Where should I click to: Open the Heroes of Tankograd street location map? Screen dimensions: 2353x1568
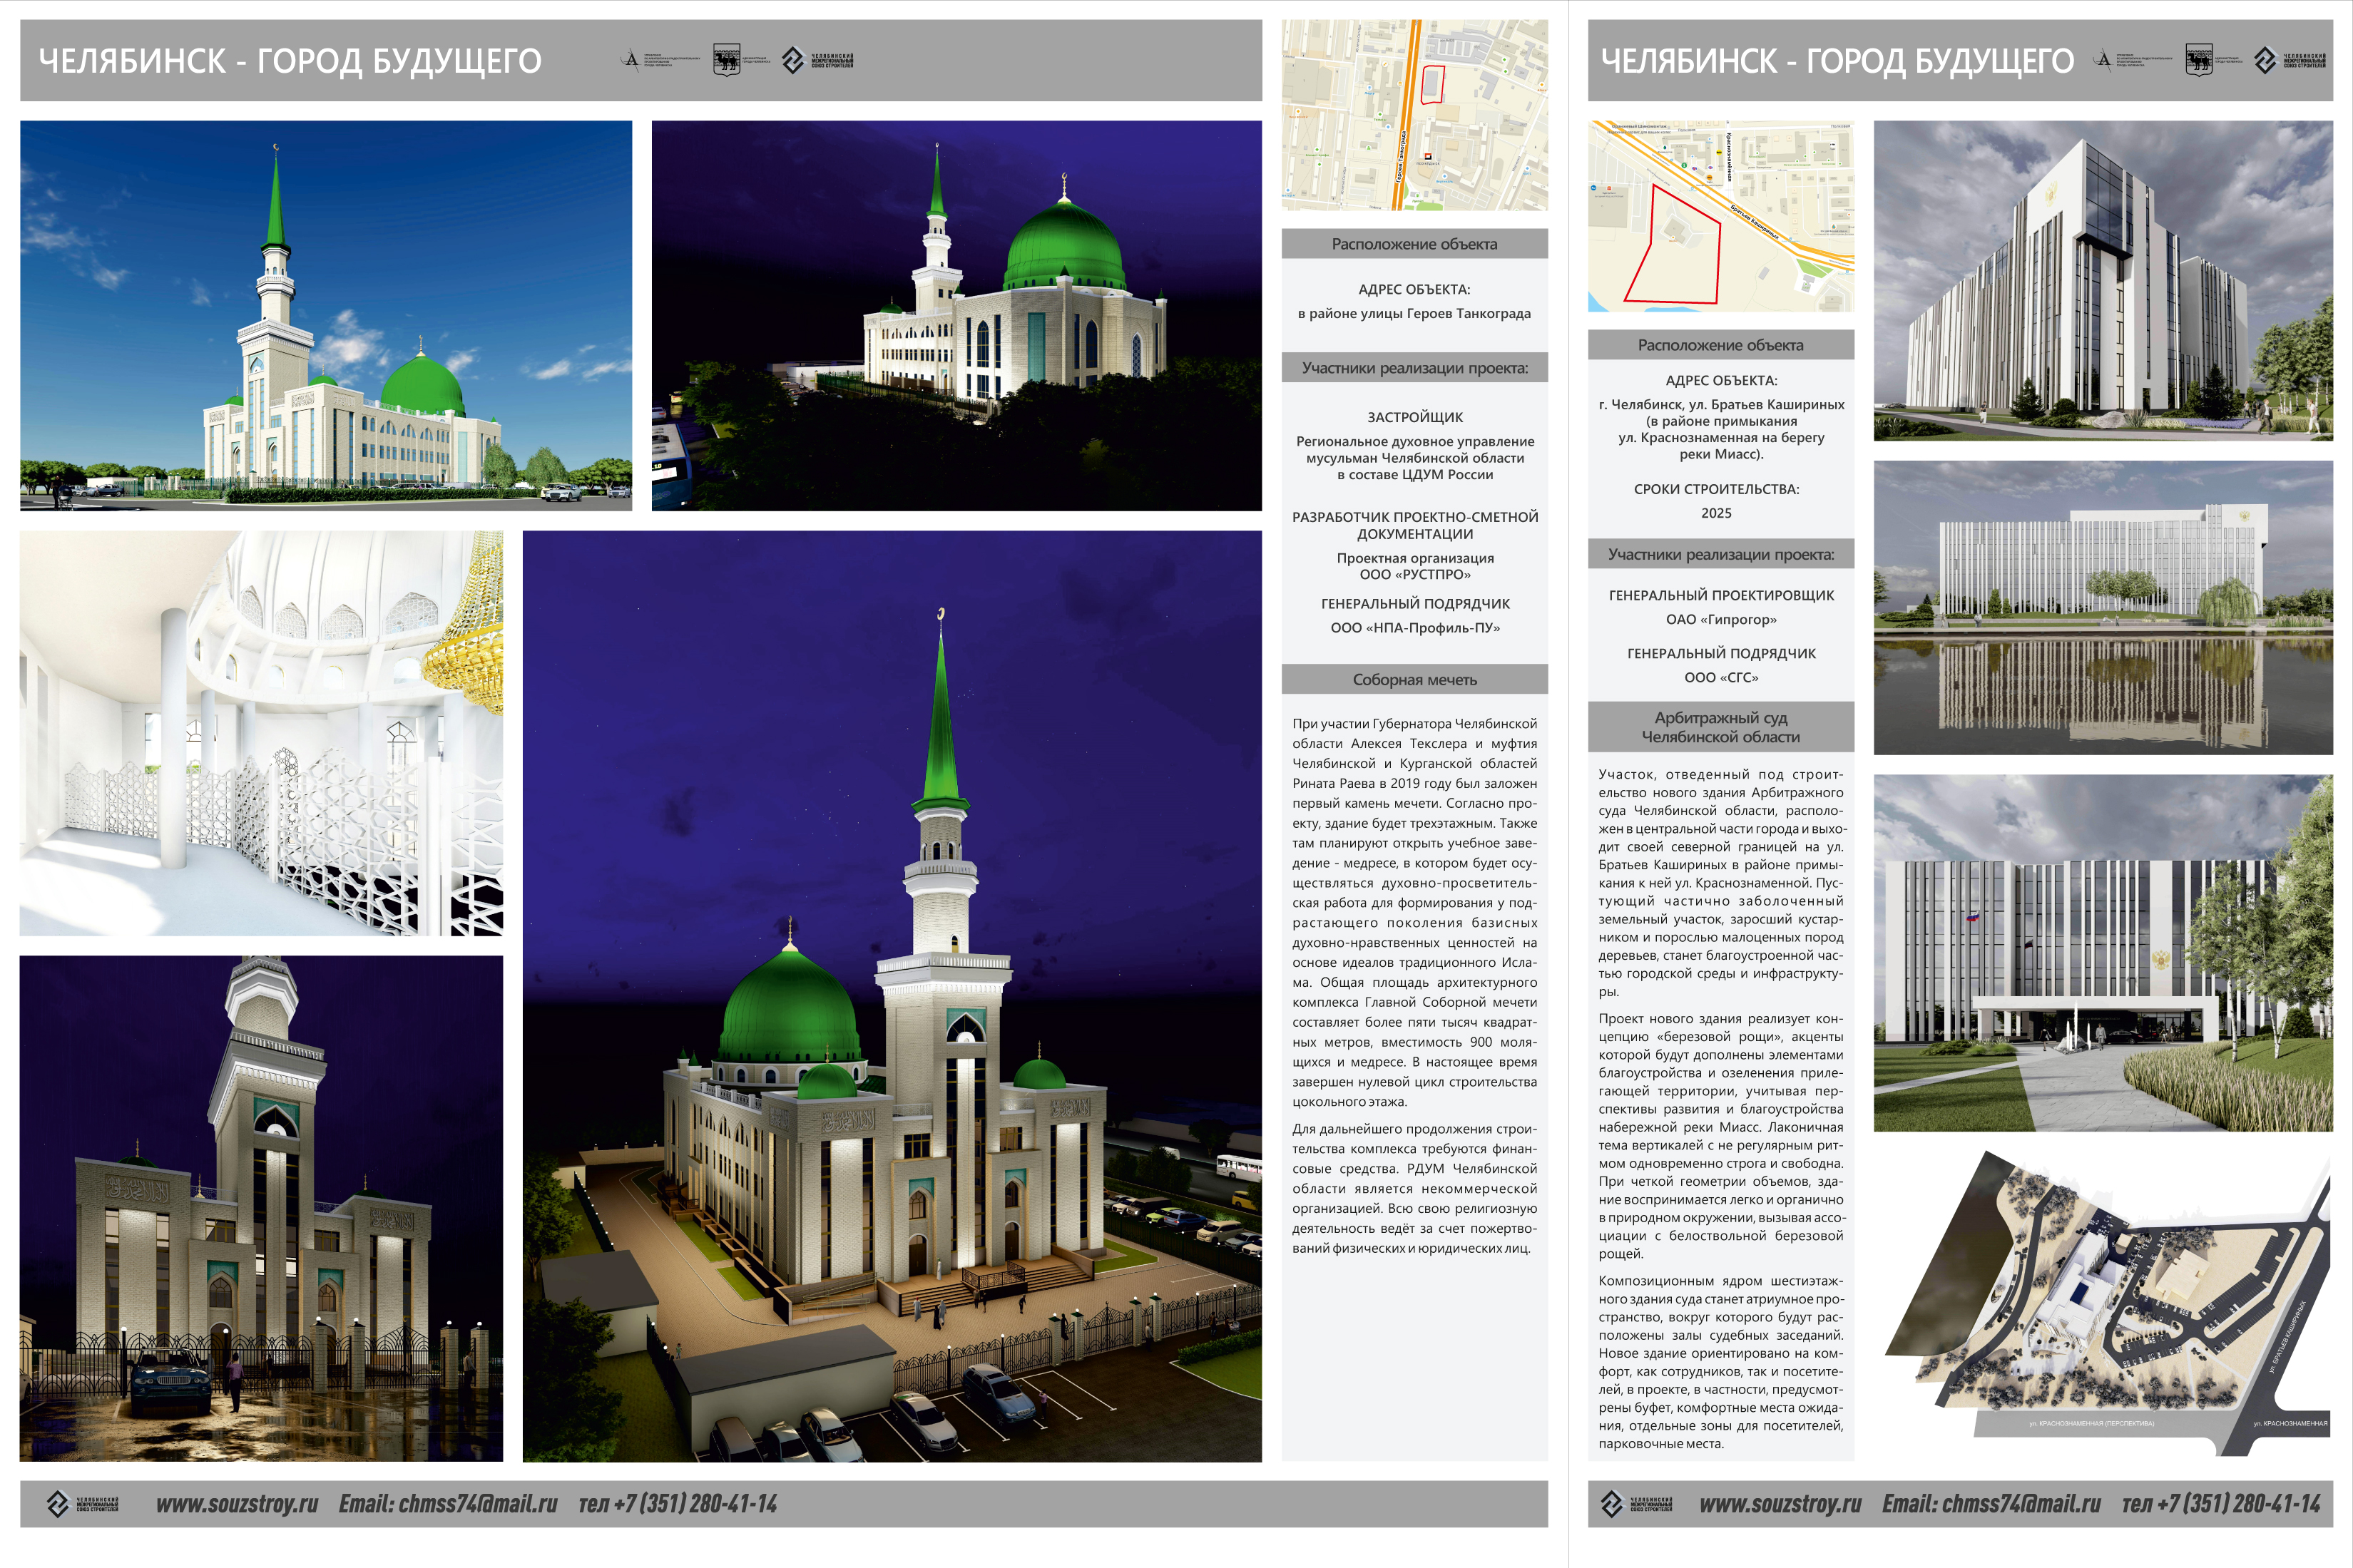1414,115
